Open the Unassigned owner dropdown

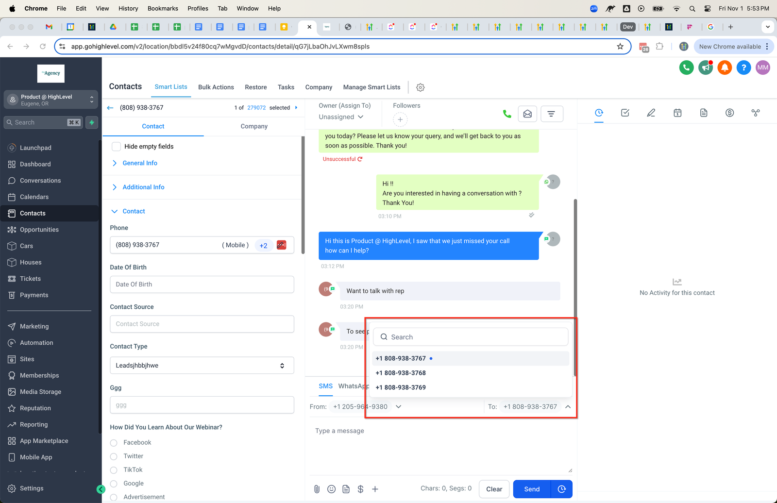click(341, 117)
